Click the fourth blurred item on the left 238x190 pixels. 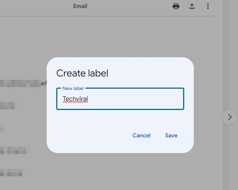[13, 150]
